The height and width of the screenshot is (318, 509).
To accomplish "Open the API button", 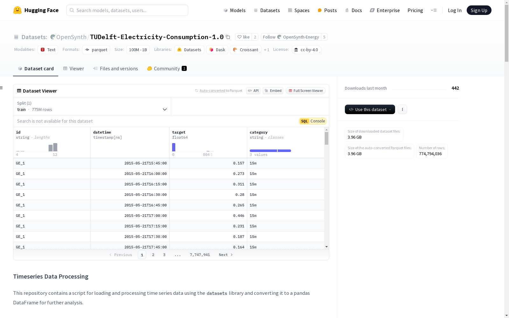I will tap(253, 91).
